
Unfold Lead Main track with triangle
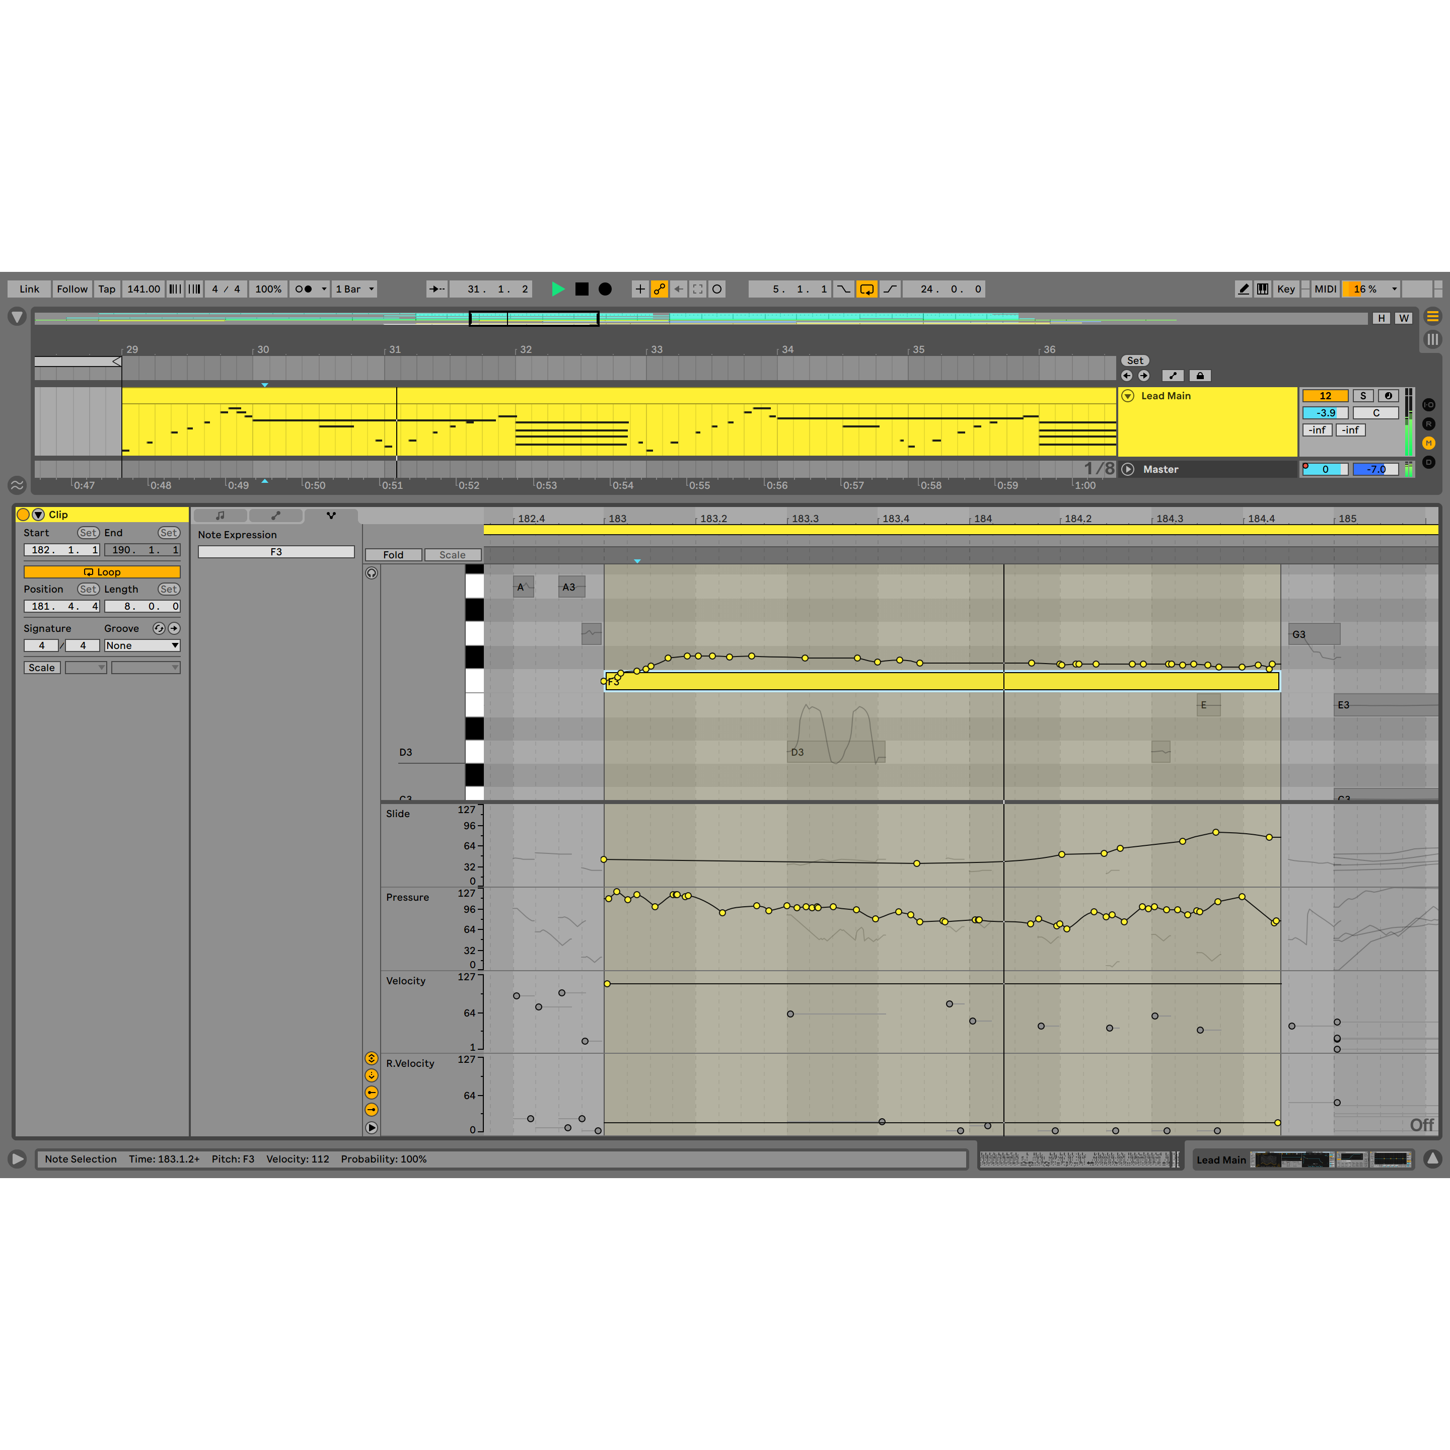tap(1127, 396)
